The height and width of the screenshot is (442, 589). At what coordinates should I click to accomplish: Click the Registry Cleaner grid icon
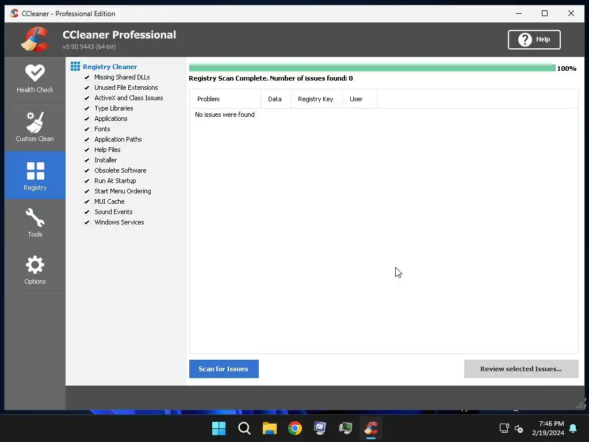[75, 67]
